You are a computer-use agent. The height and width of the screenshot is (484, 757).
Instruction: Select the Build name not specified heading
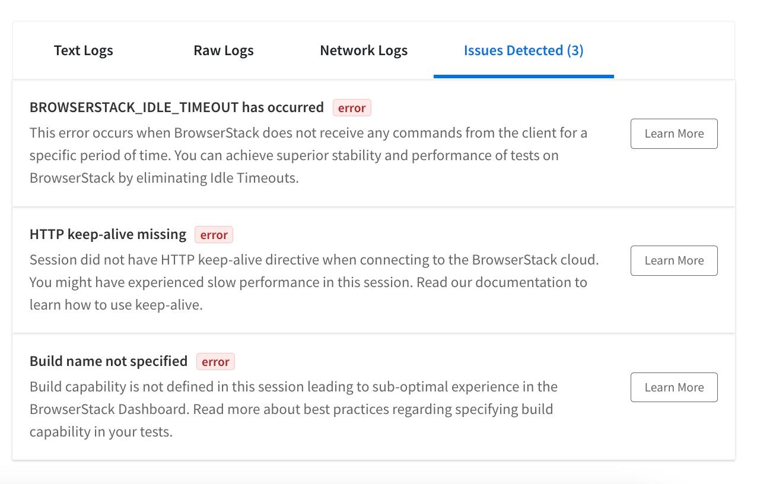click(108, 361)
